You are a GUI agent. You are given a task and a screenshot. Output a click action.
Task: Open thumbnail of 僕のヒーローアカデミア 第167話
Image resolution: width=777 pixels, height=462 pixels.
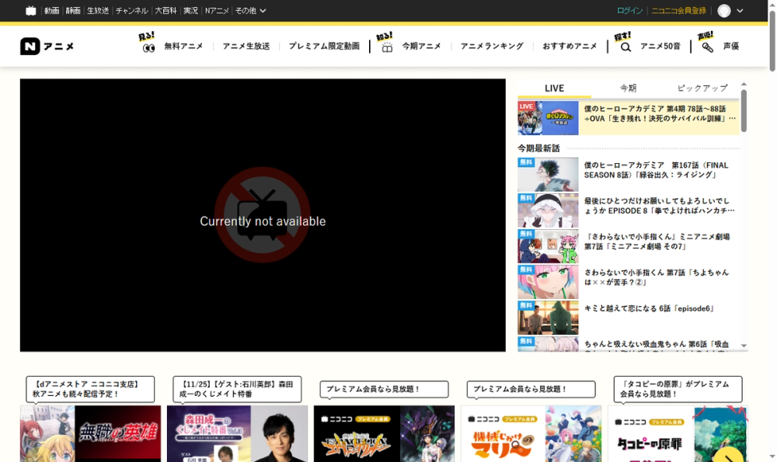tap(548, 174)
